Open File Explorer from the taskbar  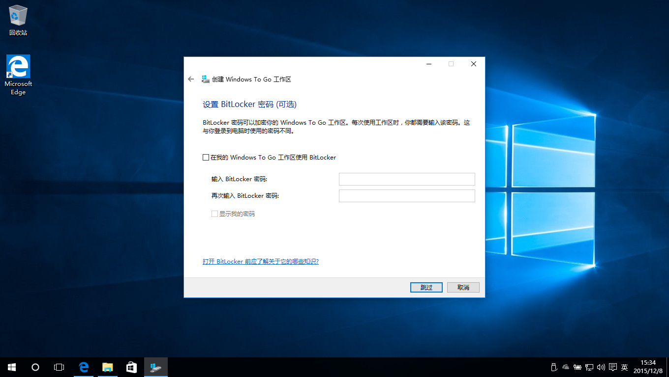[107, 367]
